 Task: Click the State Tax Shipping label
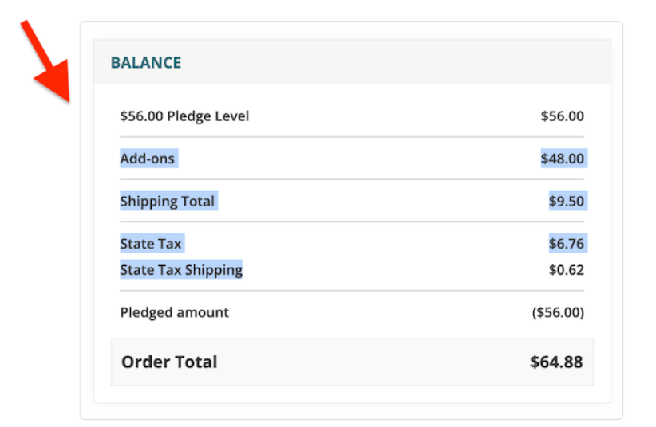181,270
